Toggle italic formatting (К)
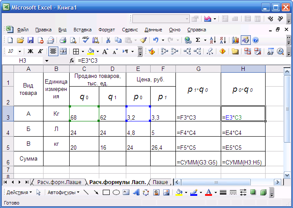Viewport: 293px width, 208px height. tap(40, 51)
